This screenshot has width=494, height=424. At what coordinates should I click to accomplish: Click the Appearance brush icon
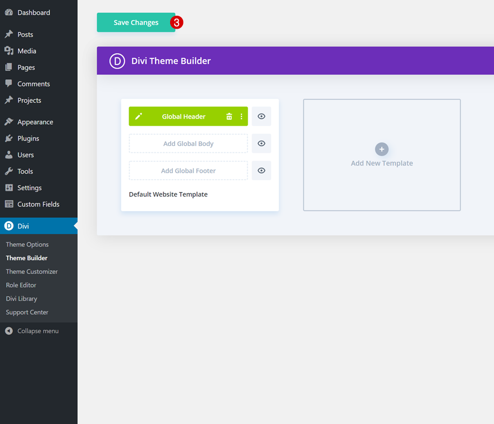9,122
